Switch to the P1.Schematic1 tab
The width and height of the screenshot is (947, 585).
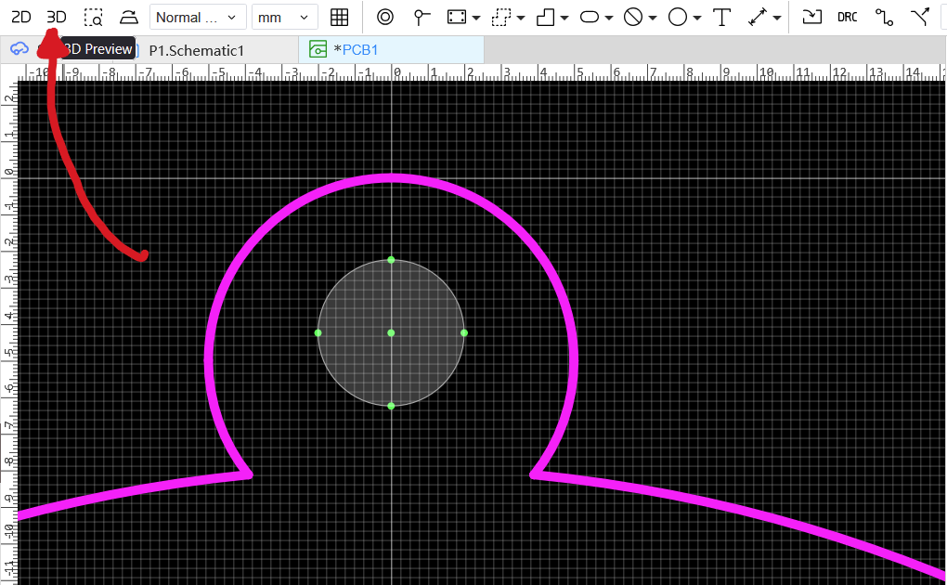196,50
